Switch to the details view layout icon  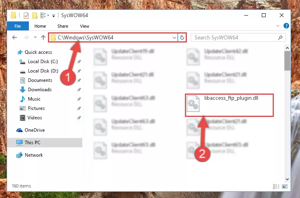[276, 186]
